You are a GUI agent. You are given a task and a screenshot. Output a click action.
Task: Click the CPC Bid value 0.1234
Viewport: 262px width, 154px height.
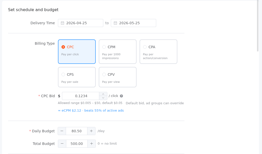[81, 96]
